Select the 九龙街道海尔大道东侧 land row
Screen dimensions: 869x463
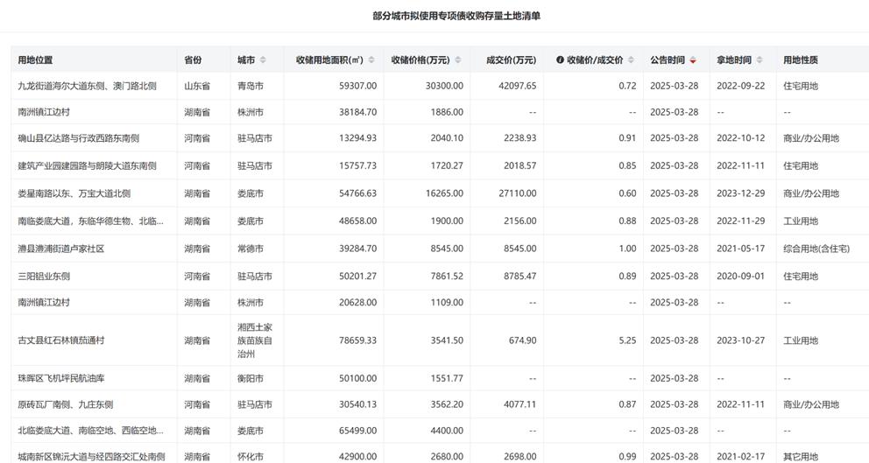click(87, 86)
